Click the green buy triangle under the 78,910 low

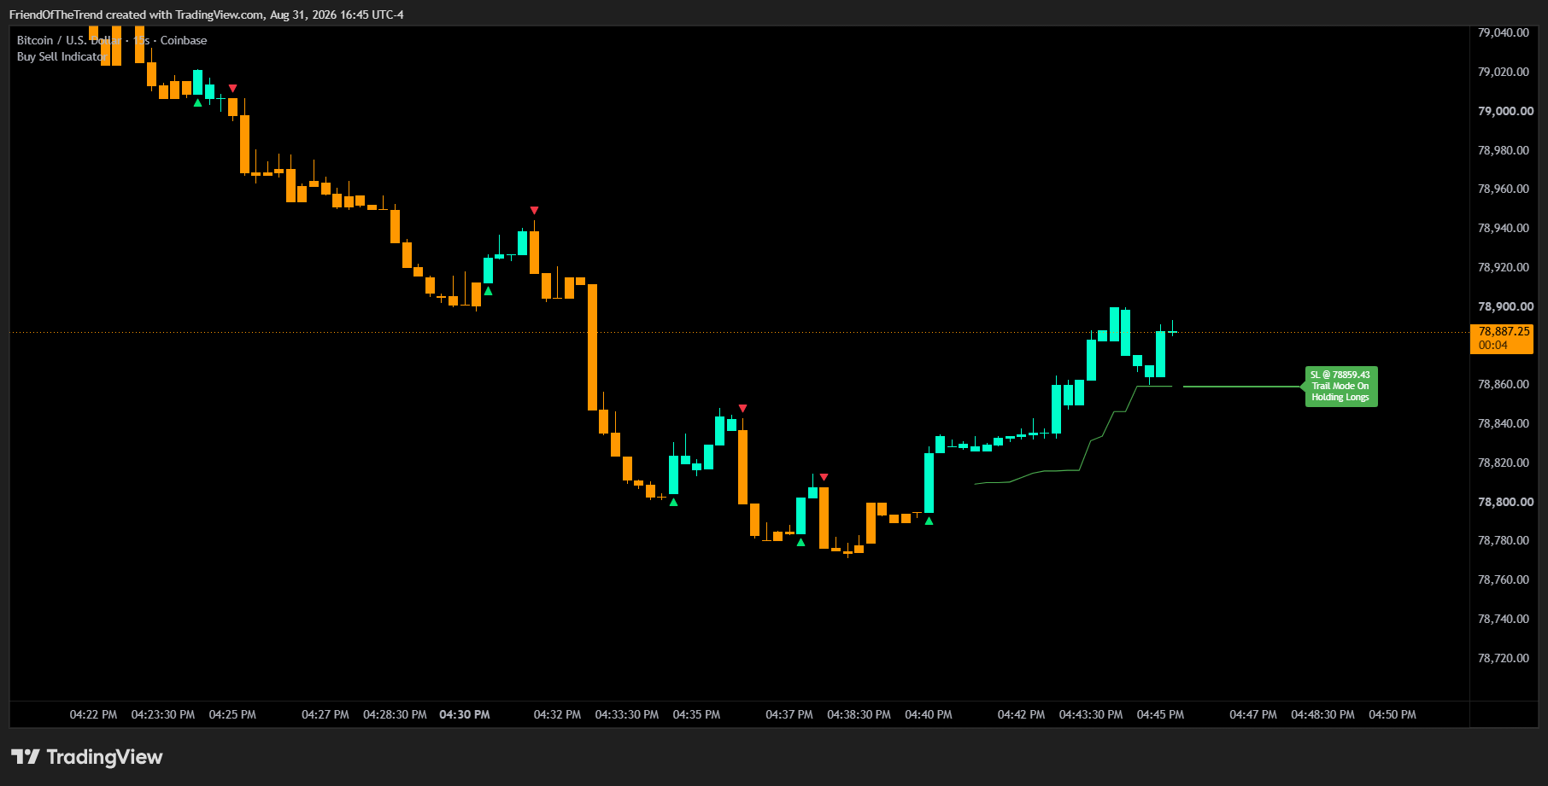pos(488,291)
